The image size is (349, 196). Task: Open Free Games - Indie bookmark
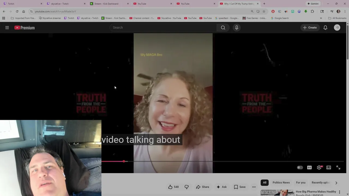[254, 18]
